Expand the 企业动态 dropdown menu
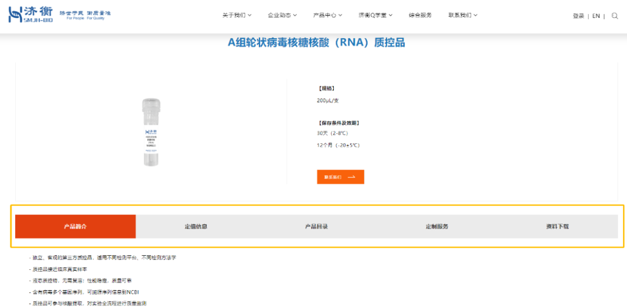The height and width of the screenshot is (307, 627). click(282, 16)
